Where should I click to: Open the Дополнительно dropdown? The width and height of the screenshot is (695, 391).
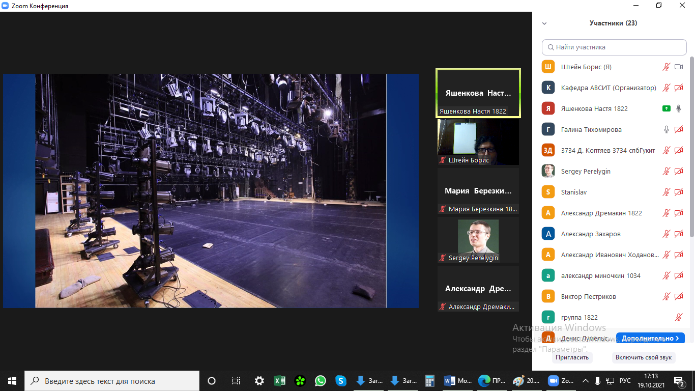click(650, 338)
